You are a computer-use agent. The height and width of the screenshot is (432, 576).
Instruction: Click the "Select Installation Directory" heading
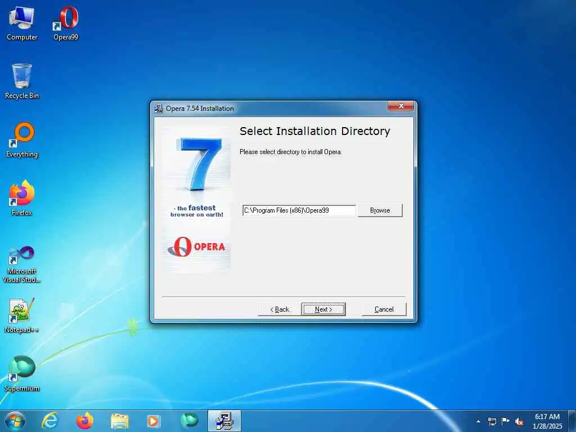tap(315, 131)
